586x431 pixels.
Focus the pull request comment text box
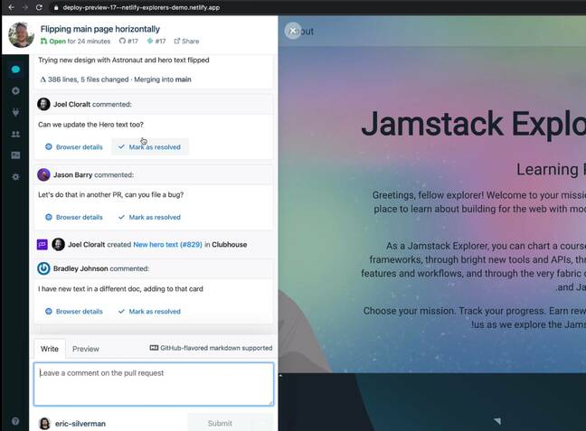(x=154, y=384)
